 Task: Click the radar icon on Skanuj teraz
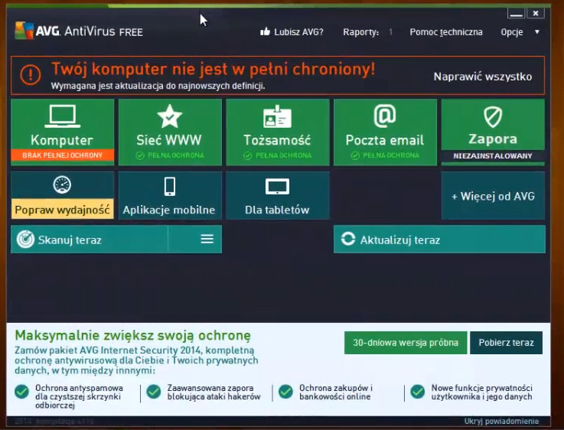[x=25, y=239]
